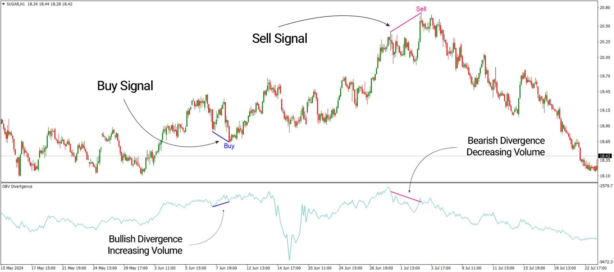Click the 17 May 15:00 time label
614x272 pixels.
click(43, 268)
